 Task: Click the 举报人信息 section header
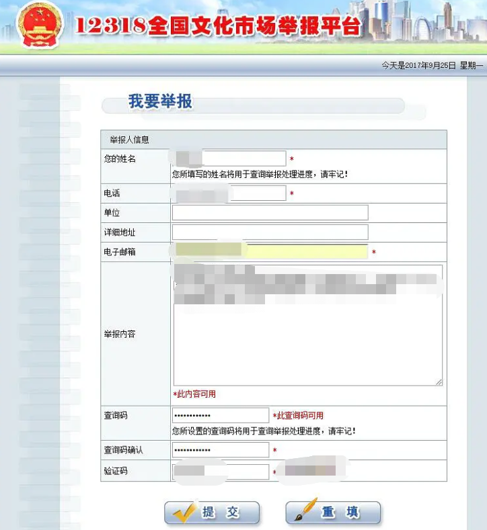tap(129, 140)
